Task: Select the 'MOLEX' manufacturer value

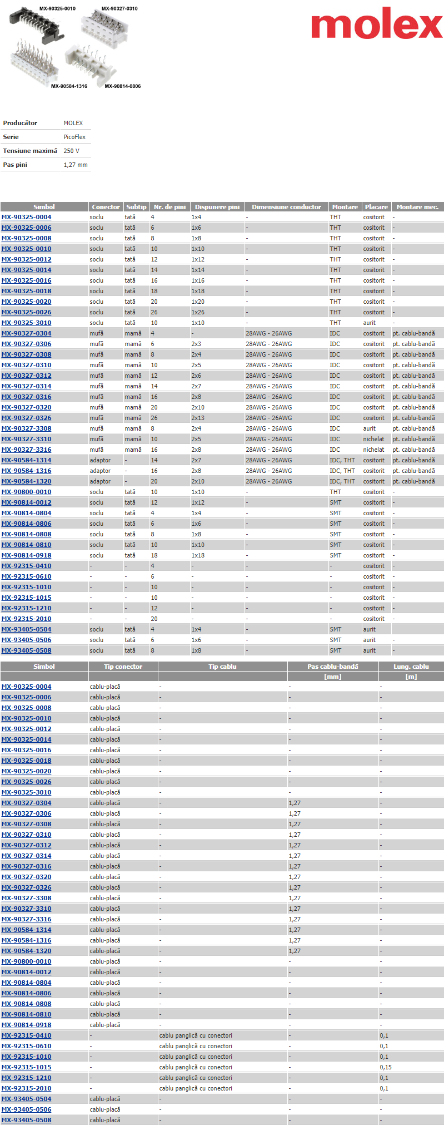Action: 73,123
